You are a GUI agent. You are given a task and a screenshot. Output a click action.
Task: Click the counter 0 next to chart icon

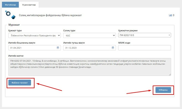[174, 15]
